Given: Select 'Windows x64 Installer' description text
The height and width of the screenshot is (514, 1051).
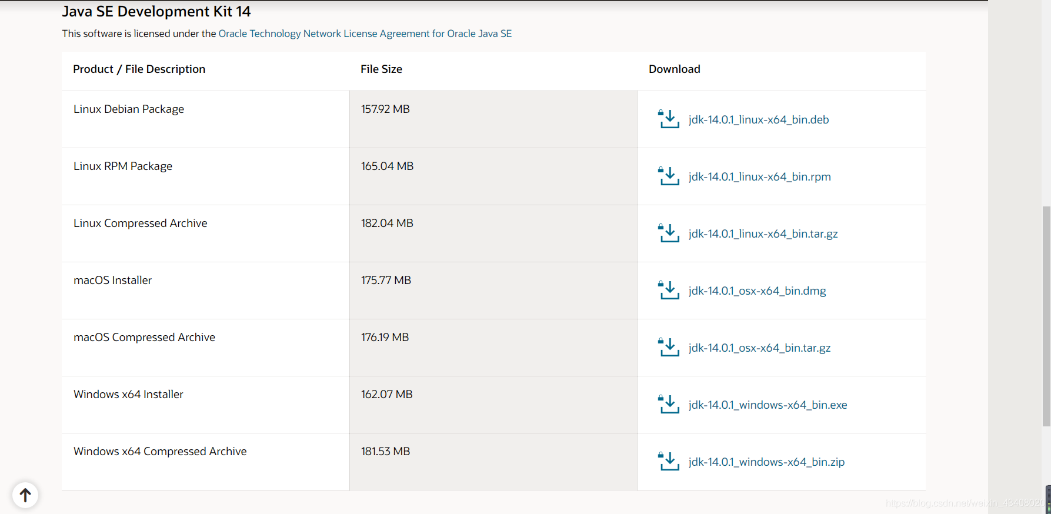Looking at the screenshot, I should (128, 394).
